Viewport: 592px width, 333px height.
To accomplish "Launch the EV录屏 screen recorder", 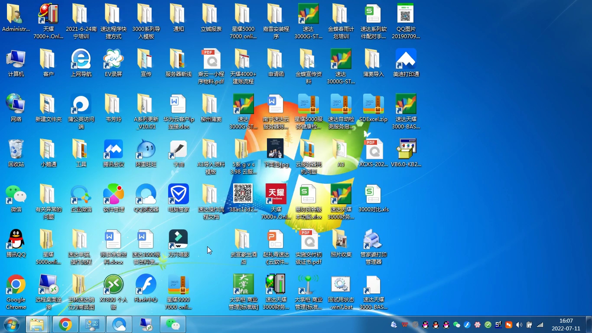I will 114,63.
